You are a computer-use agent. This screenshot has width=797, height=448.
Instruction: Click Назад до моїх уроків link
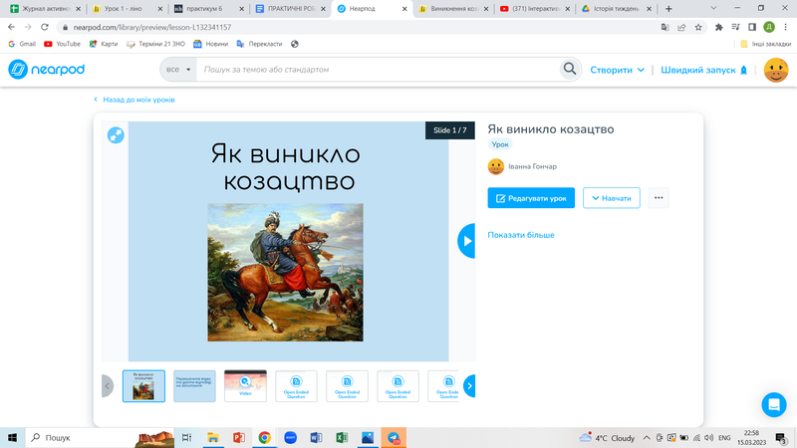click(134, 100)
